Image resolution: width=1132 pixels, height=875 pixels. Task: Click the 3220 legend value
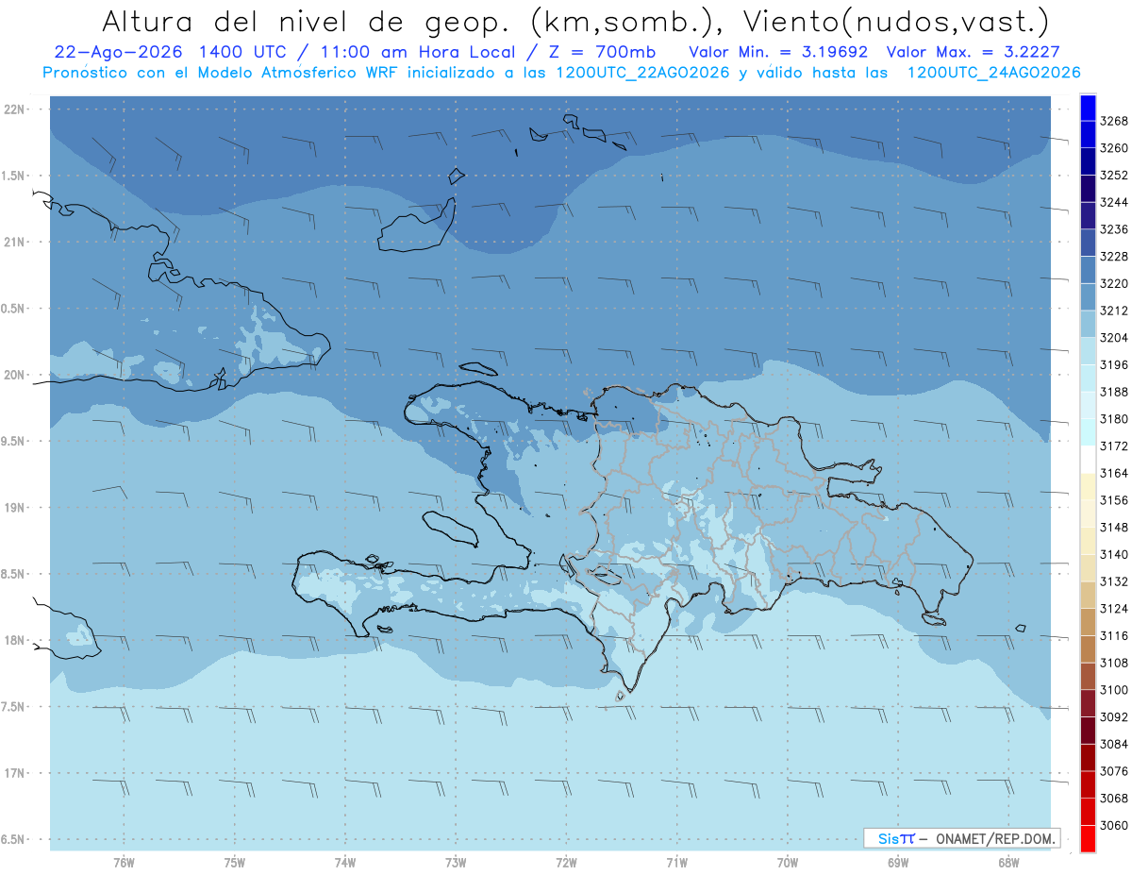(x=1114, y=283)
